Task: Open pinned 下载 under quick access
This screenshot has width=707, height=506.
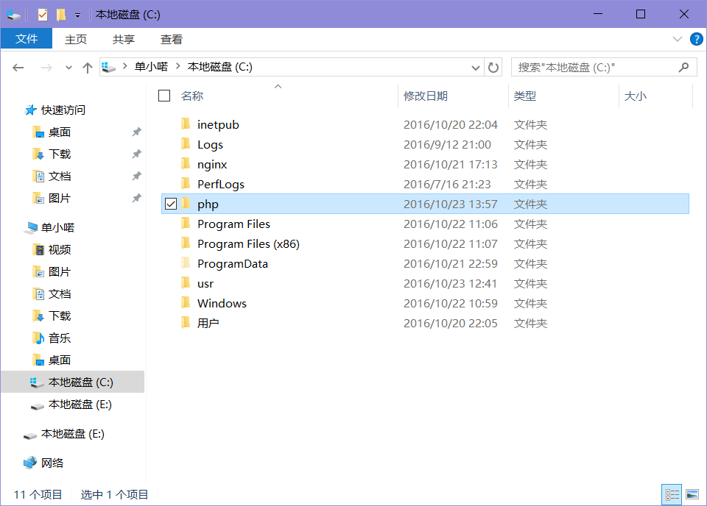Action: pos(60,154)
